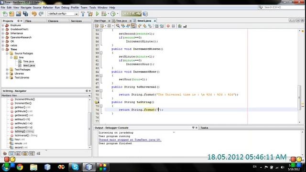Click the 'Thread main stopped at TimeTest.java' link
This screenshot has width=306, height=172.
pos(130,140)
